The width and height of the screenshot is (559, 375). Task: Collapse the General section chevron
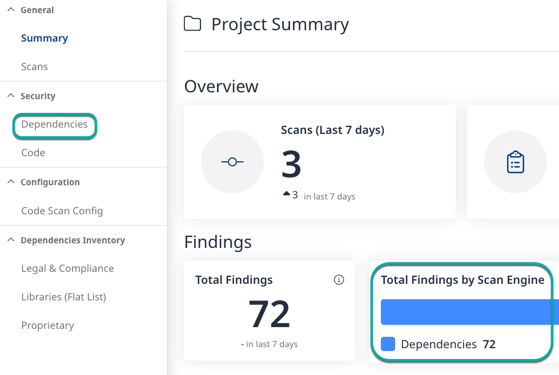coord(10,9)
